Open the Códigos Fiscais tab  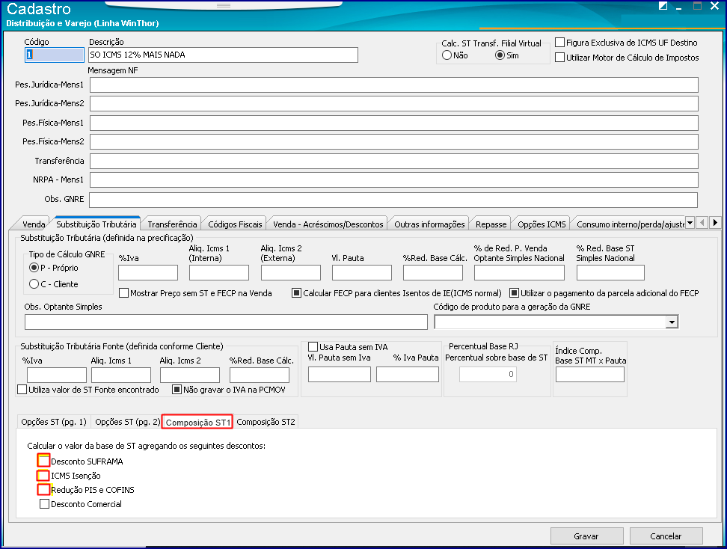235,224
